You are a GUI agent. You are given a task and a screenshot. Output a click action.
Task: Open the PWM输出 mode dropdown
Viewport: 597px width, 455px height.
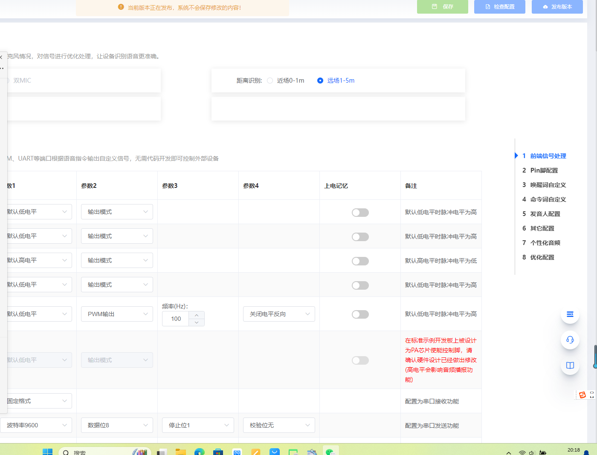click(x=117, y=314)
